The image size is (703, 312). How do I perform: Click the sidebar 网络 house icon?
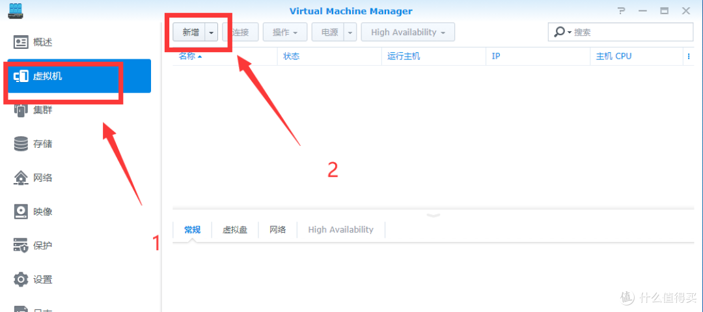[x=21, y=178]
